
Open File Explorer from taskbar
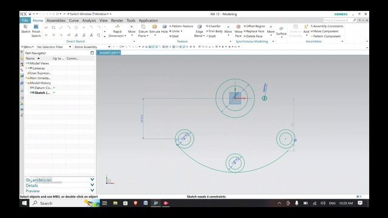coord(115,203)
